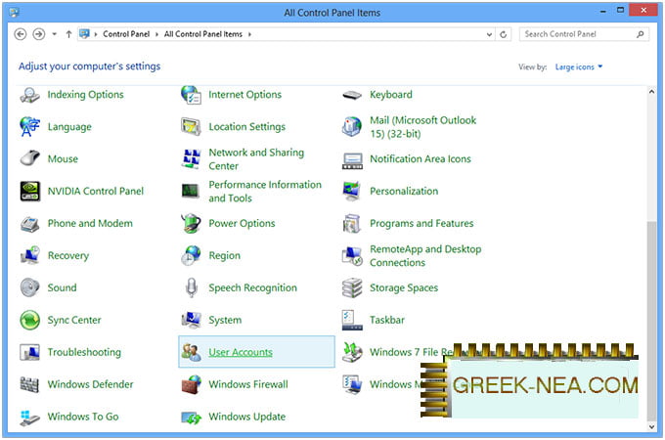Image resolution: width=665 pixels, height=440 pixels.
Task: Expand the View by Large icons dropdown
Action: (x=579, y=67)
